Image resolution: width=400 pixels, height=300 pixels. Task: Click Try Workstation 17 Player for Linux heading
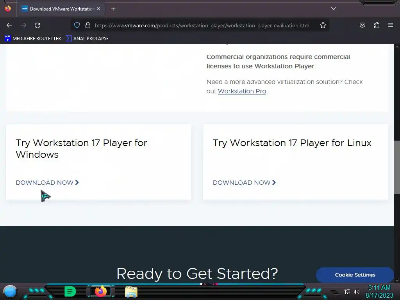pyautogui.click(x=292, y=143)
